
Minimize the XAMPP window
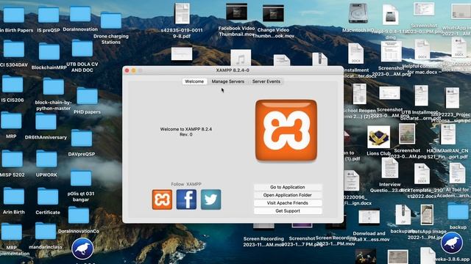[134, 70]
